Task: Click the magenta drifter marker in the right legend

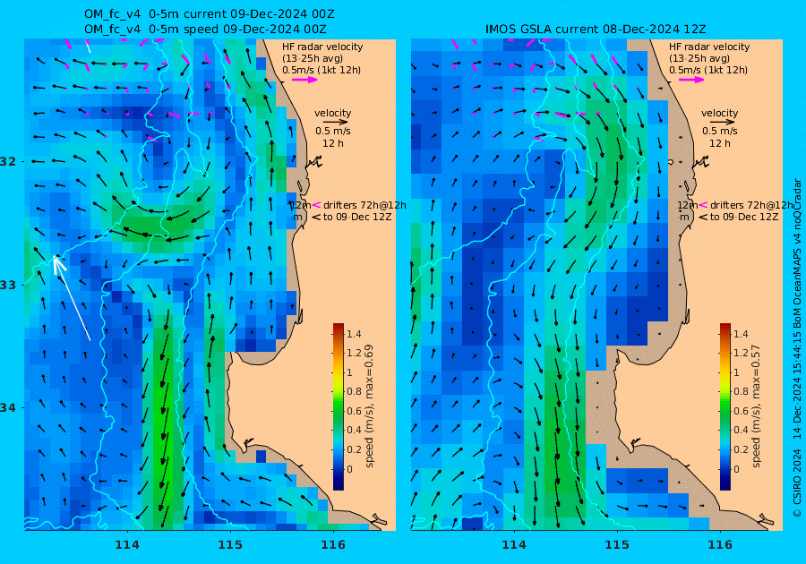Action: tap(703, 205)
